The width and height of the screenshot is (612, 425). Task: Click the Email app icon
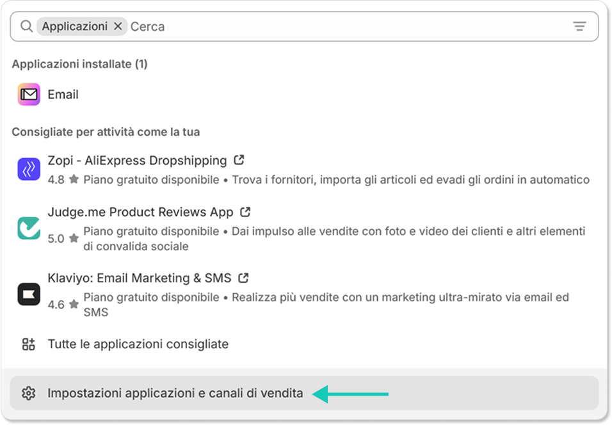point(29,95)
